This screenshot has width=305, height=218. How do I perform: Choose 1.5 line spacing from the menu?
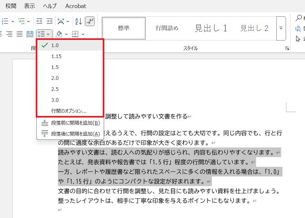tap(55, 67)
